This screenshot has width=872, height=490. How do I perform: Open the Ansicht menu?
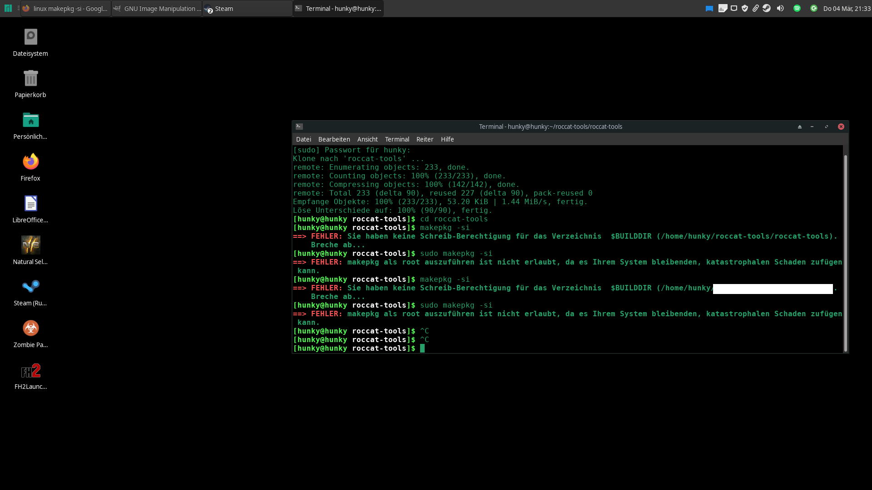pyautogui.click(x=367, y=139)
